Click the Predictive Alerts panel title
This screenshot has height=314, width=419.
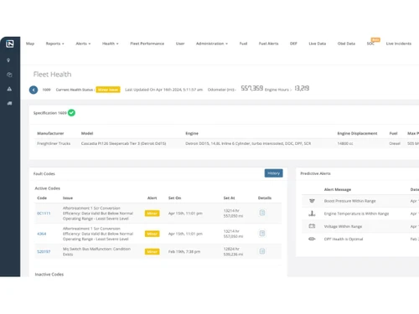pyautogui.click(x=315, y=173)
